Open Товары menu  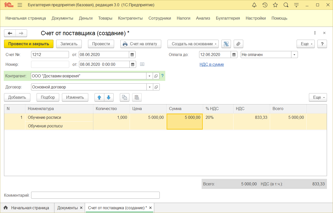105,18
